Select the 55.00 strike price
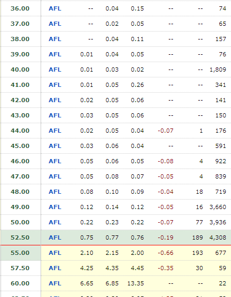The width and height of the screenshot is (231, 297). coord(20,253)
